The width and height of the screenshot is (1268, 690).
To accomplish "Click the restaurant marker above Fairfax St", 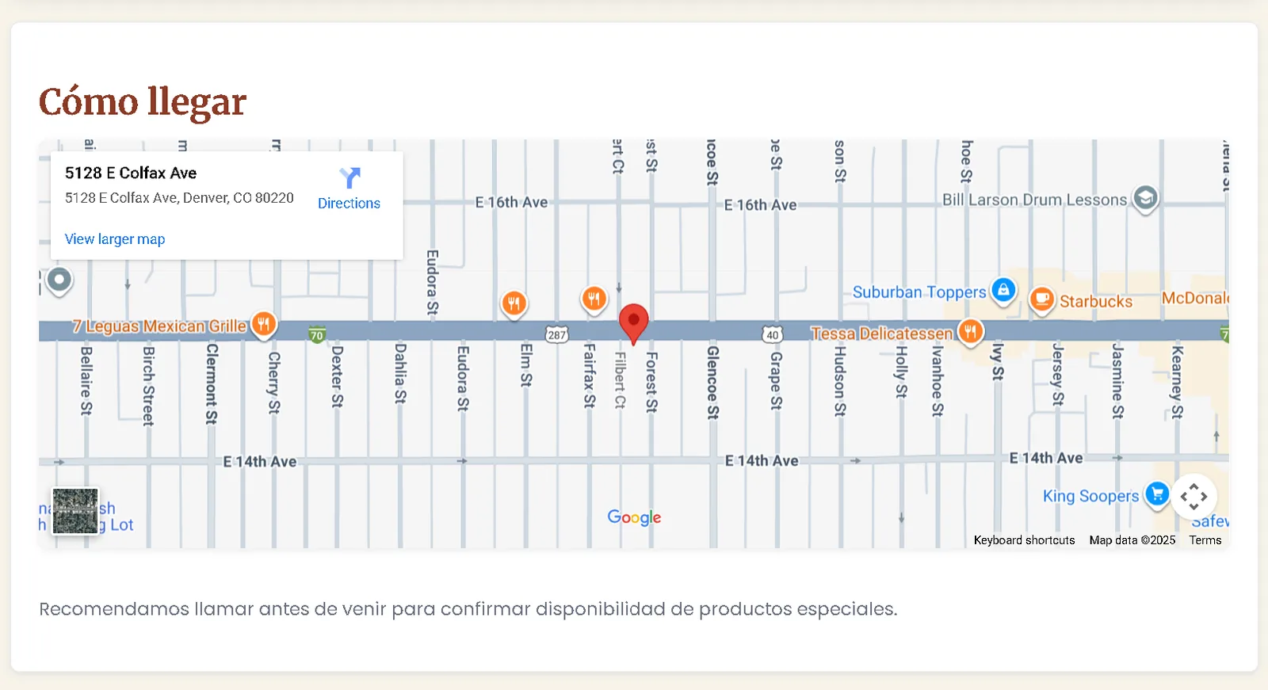I will pyautogui.click(x=594, y=299).
